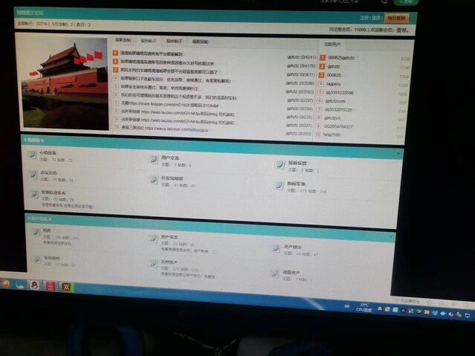Open the Tiananmen gate slideshow image
This screenshot has height=356, width=475.
65,83
